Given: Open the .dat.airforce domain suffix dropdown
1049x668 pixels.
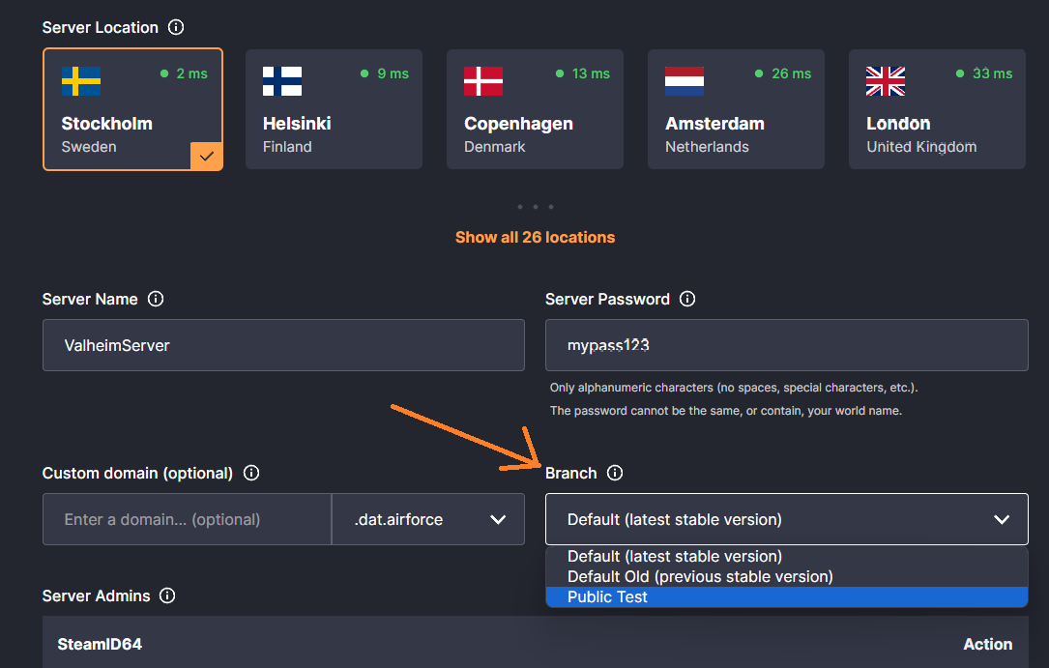Looking at the screenshot, I should (x=428, y=519).
